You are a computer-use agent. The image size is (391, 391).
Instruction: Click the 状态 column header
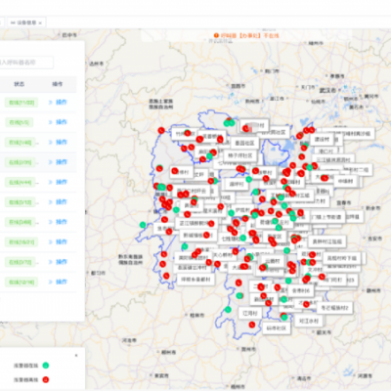(x=20, y=84)
